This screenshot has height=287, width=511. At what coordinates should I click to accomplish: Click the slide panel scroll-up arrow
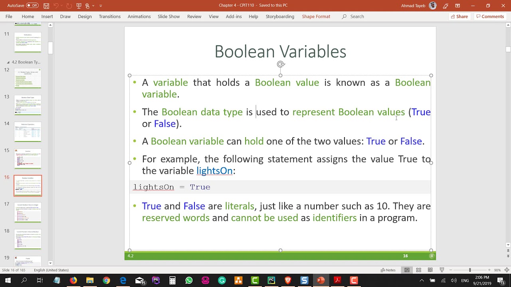[x=50, y=25]
